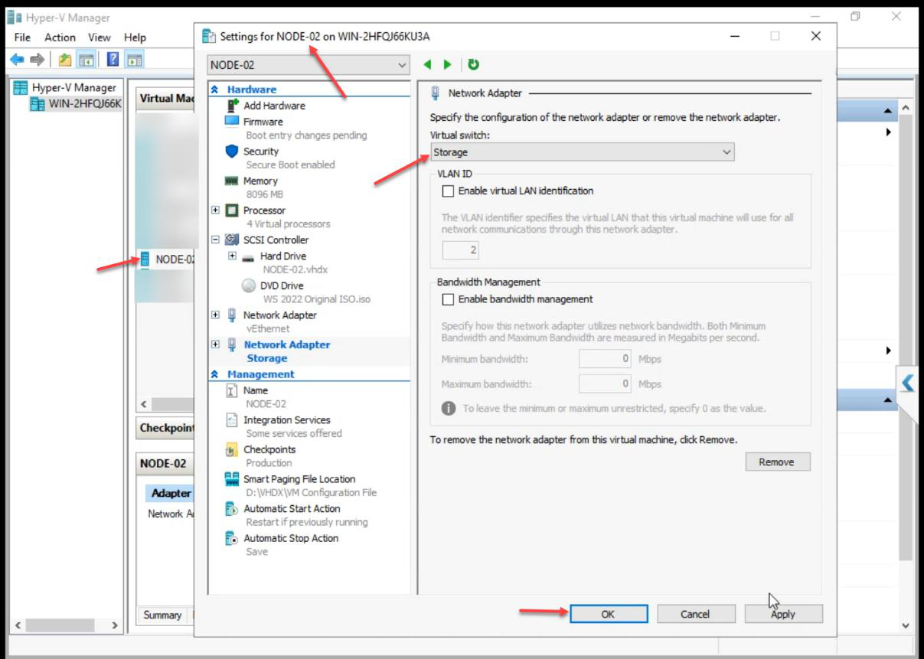Select the Integration Services icon
Image resolution: width=924 pixels, height=659 pixels.
(232, 420)
